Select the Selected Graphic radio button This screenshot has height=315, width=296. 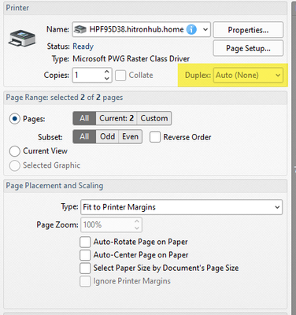pyautogui.click(x=15, y=165)
